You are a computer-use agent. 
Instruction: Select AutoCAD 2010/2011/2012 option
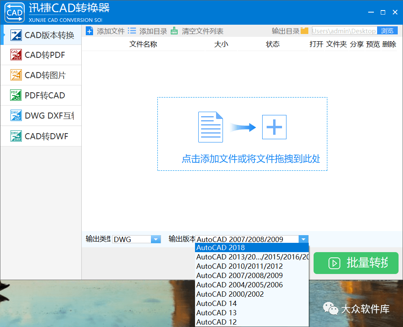252,266
